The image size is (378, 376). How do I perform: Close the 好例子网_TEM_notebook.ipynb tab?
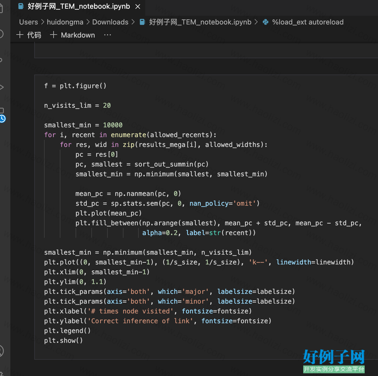[138, 7]
